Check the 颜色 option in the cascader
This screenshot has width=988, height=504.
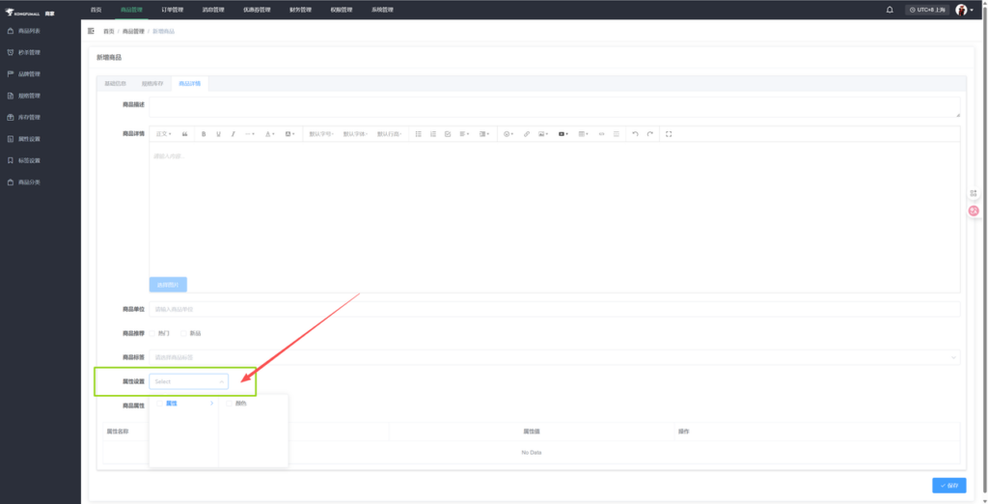[x=229, y=404]
